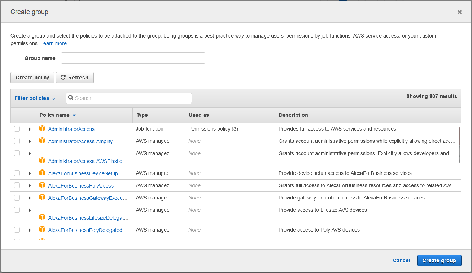The height and width of the screenshot is (273, 472).
Task: Click the Job function type cell
Action: point(150,129)
